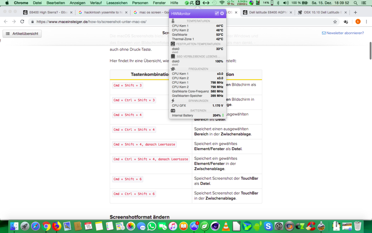
Task: Open HWMonitor settings gear
Action: [222, 13]
